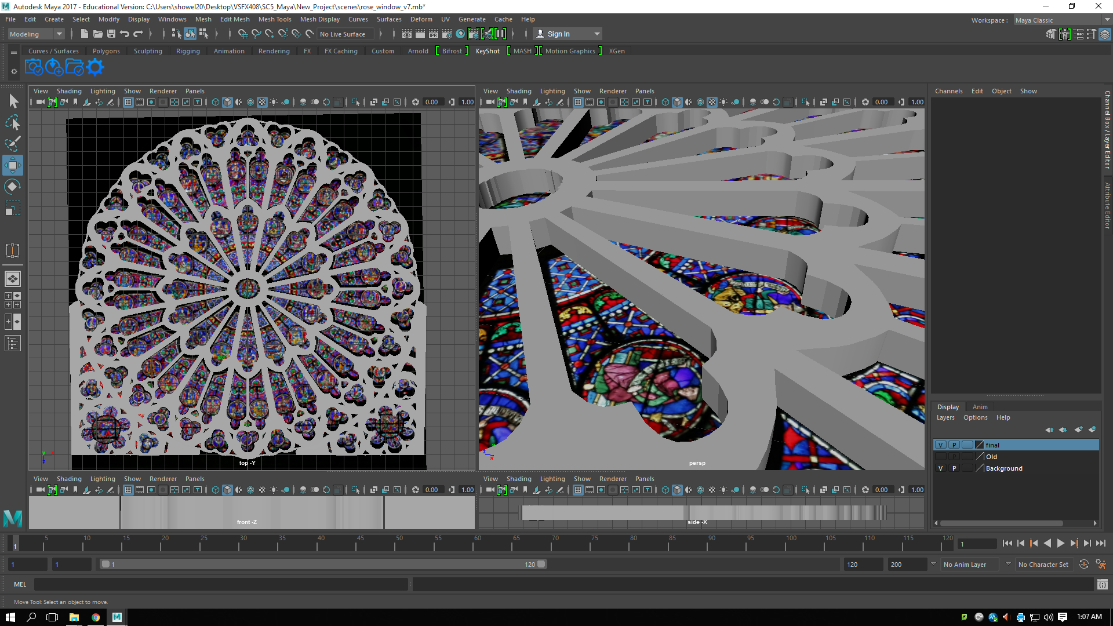The width and height of the screenshot is (1113, 626).
Task: Redo the last action
Action: tap(138, 34)
